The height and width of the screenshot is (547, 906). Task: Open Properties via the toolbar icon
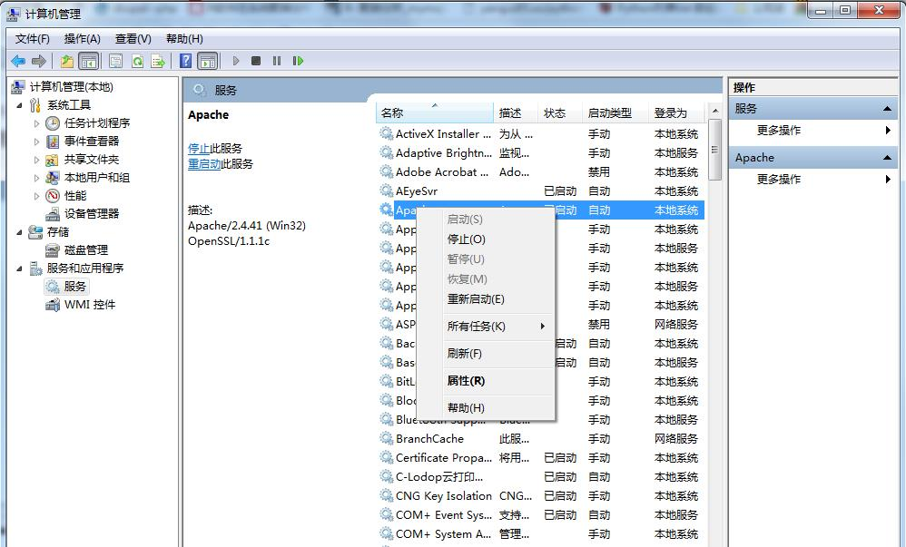114,61
